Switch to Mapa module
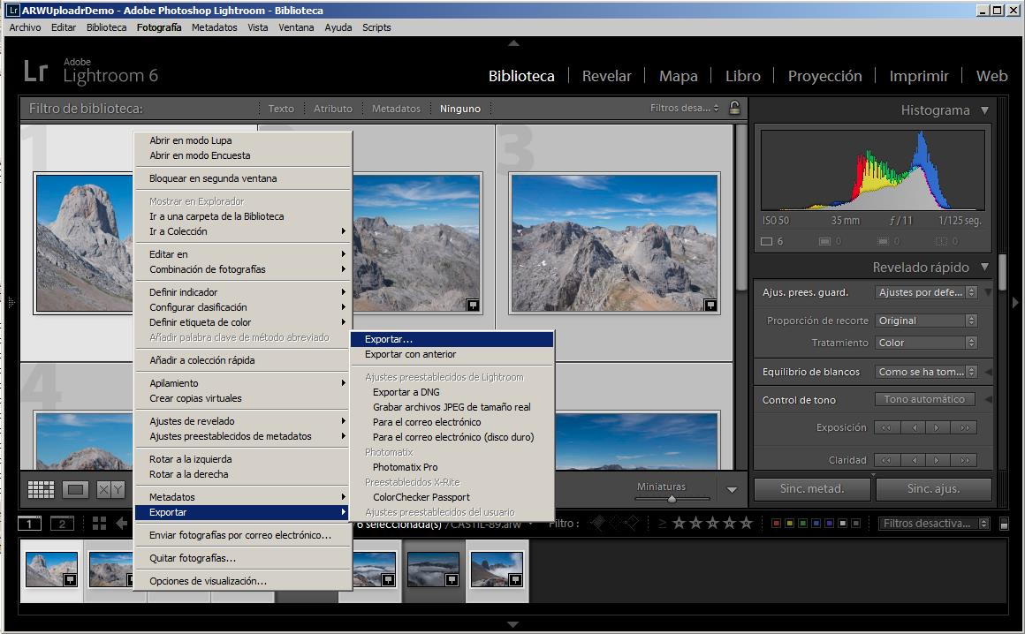 coord(678,76)
